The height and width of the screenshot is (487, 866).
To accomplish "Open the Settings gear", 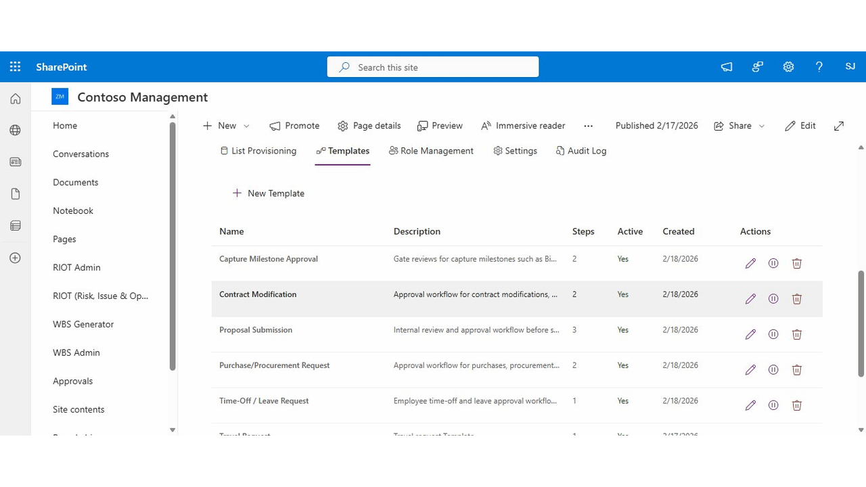I will point(788,66).
